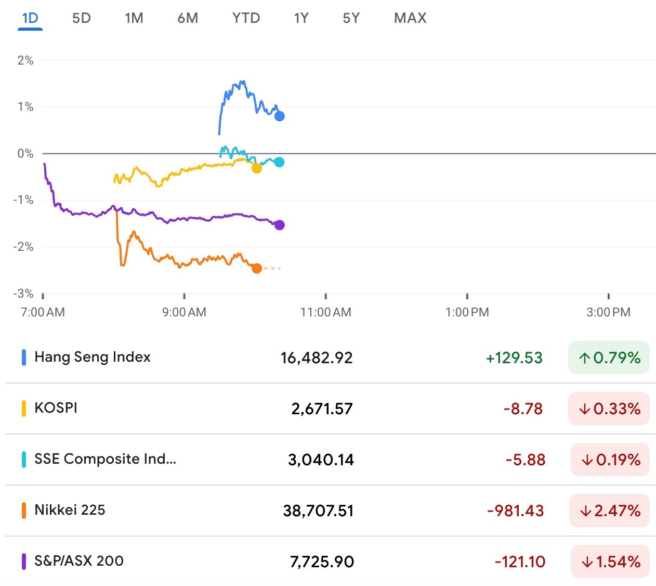Open the S&P/ASX 200 row

(x=331, y=562)
